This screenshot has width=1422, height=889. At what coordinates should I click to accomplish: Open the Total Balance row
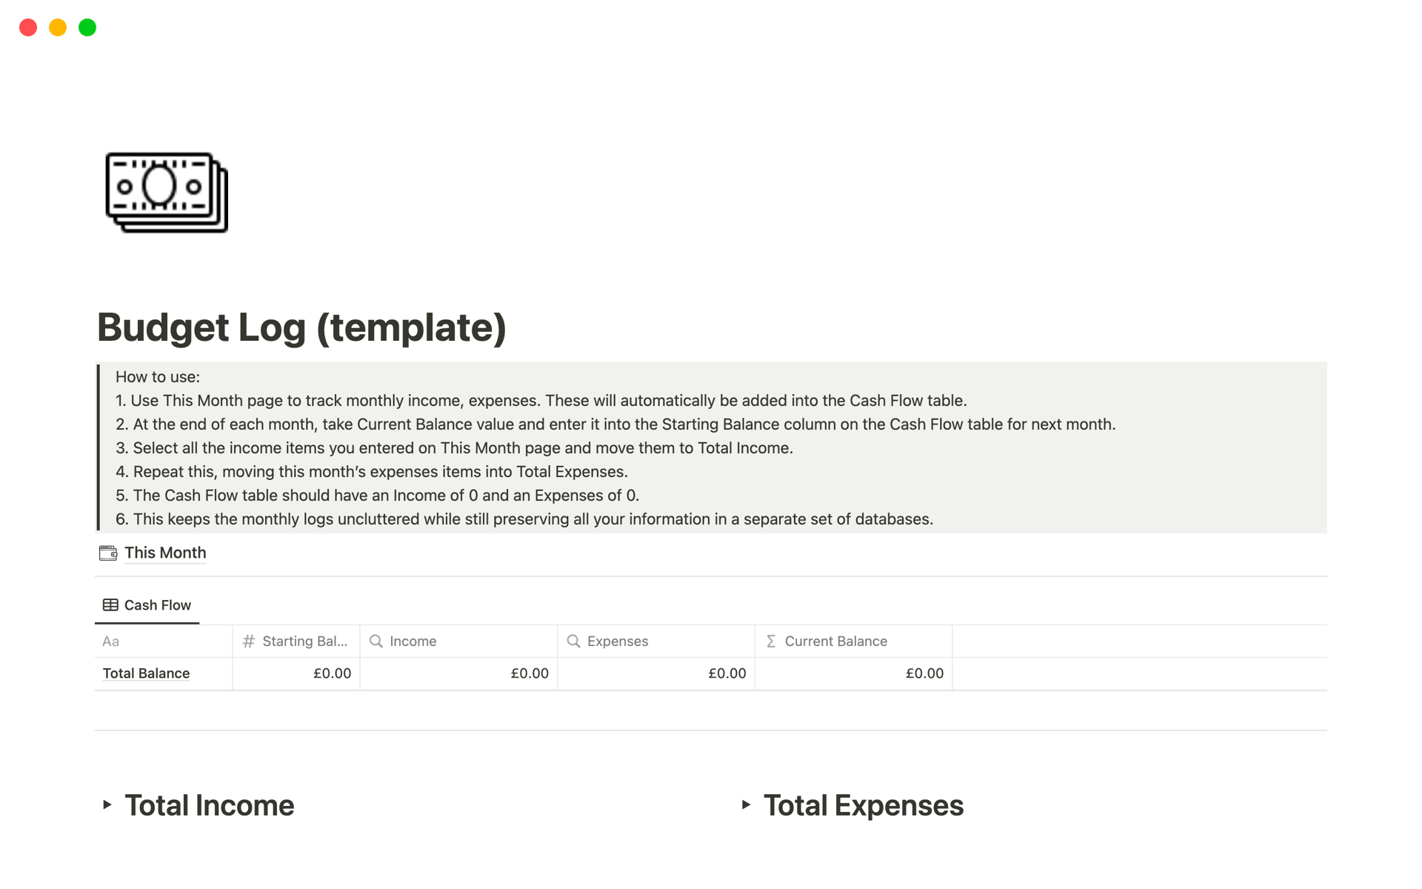coord(146,673)
